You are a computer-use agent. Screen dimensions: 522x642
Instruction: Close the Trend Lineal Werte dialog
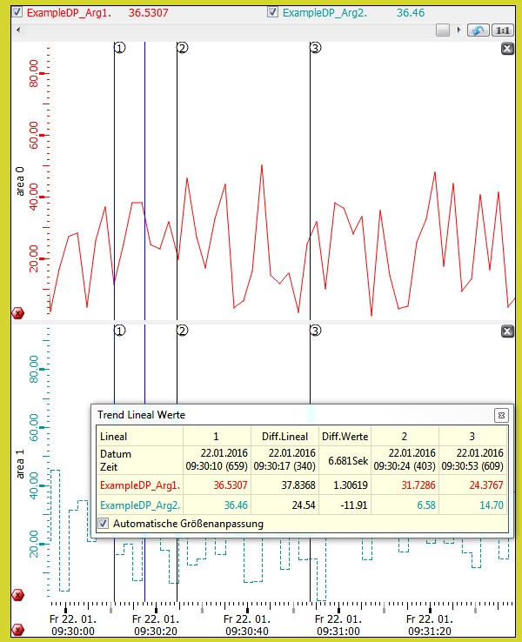coord(500,415)
